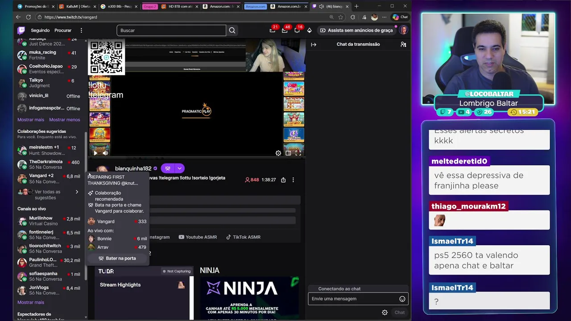Image resolution: width=571 pixels, height=321 pixels.
Task: Click Mostrar menos link
Action: tap(65, 119)
